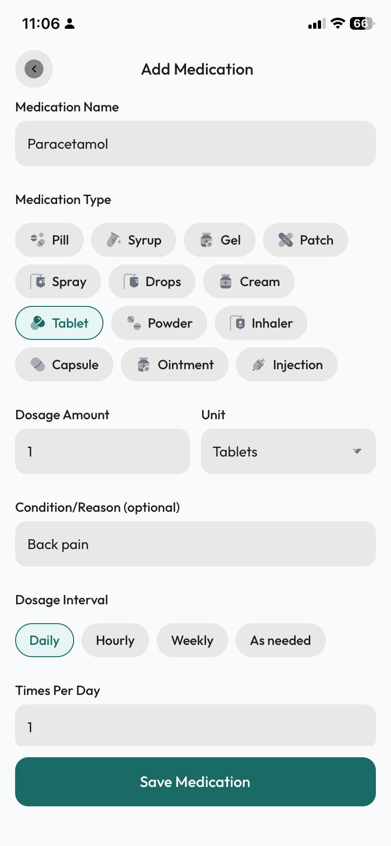Select the Gel medication type
This screenshot has height=846, width=391.
pos(220,240)
